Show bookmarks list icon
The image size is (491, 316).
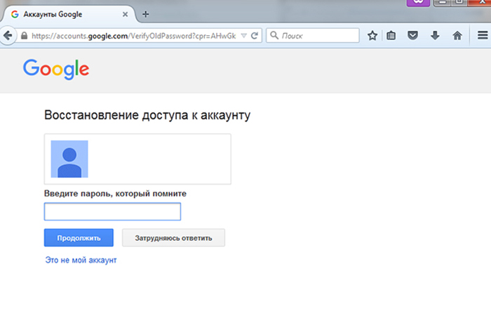[x=391, y=35]
